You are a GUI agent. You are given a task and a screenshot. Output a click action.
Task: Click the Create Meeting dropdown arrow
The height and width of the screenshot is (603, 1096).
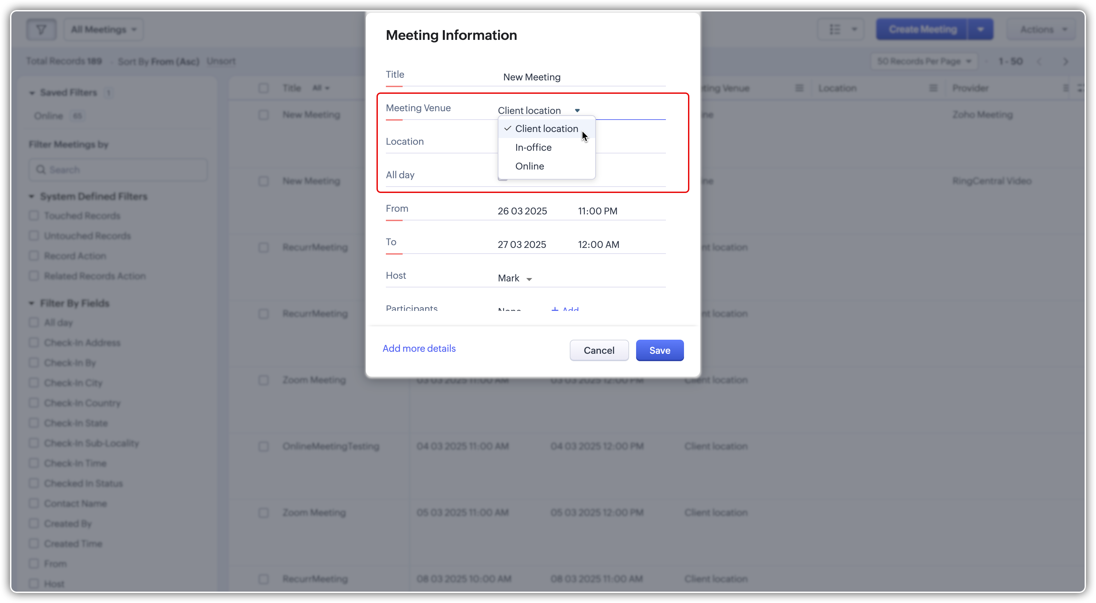click(980, 29)
